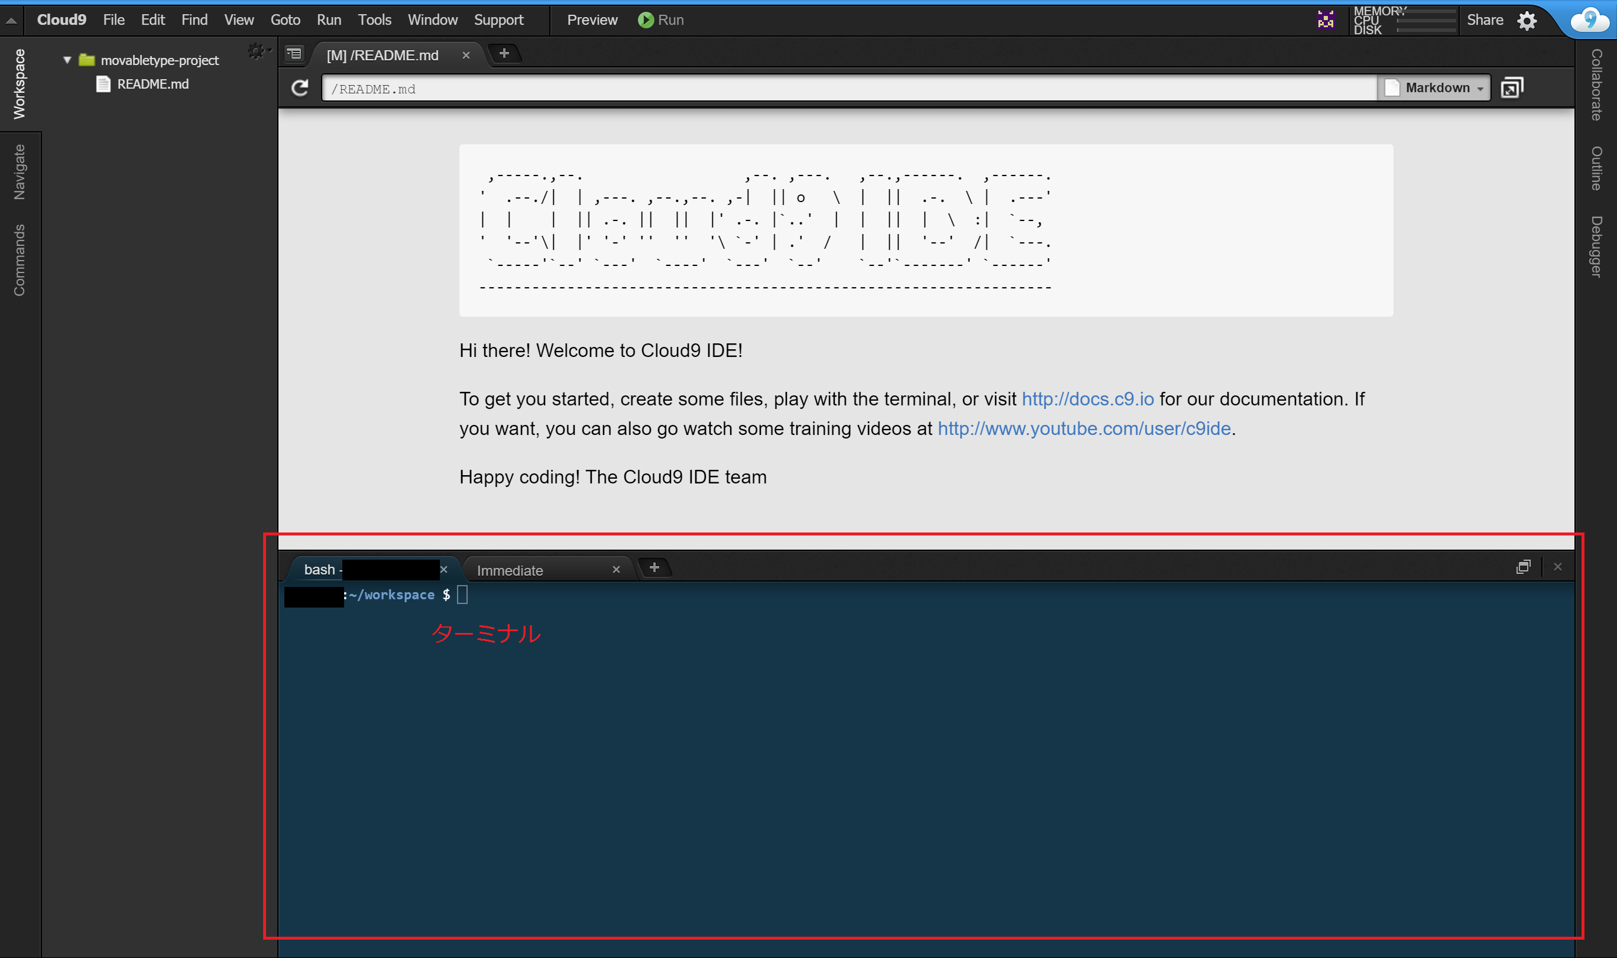Switch to Navigate side panel
Viewport: 1617px width, 958px height.
(x=20, y=172)
